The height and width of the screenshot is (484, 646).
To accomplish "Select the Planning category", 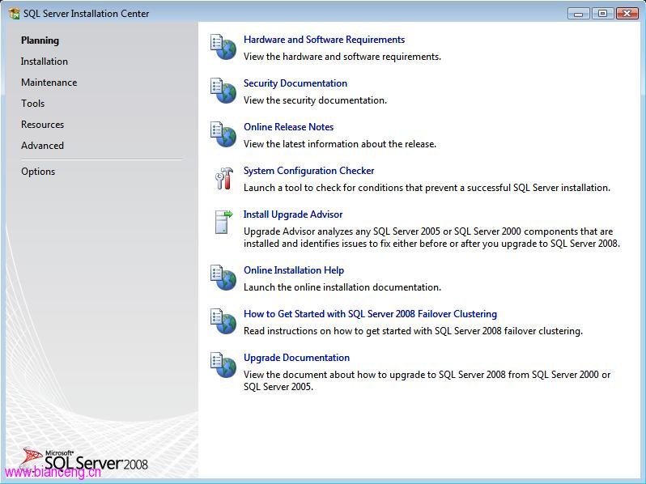I will tap(40, 40).
